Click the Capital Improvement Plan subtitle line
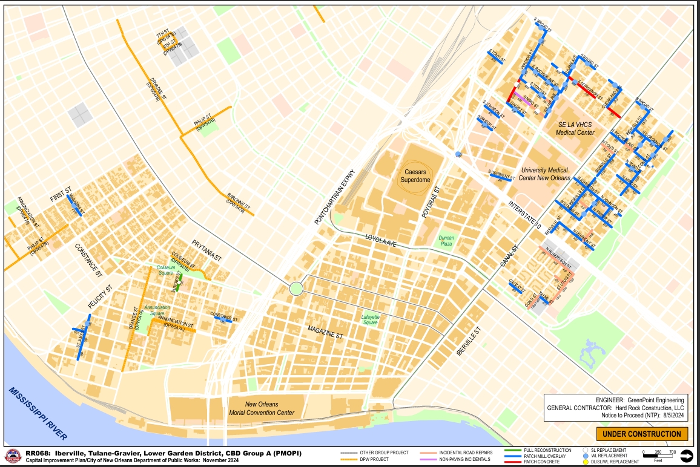 pyautogui.click(x=132, y=460)
